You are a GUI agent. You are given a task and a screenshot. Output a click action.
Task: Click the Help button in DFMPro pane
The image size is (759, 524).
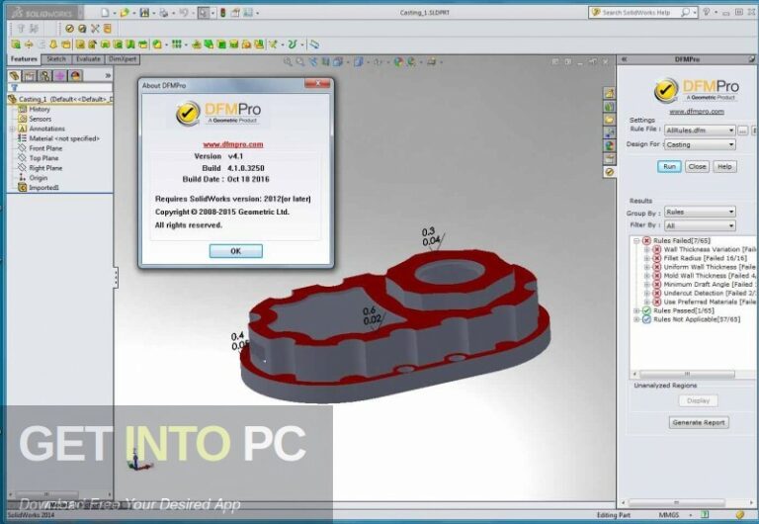[724, 167]
